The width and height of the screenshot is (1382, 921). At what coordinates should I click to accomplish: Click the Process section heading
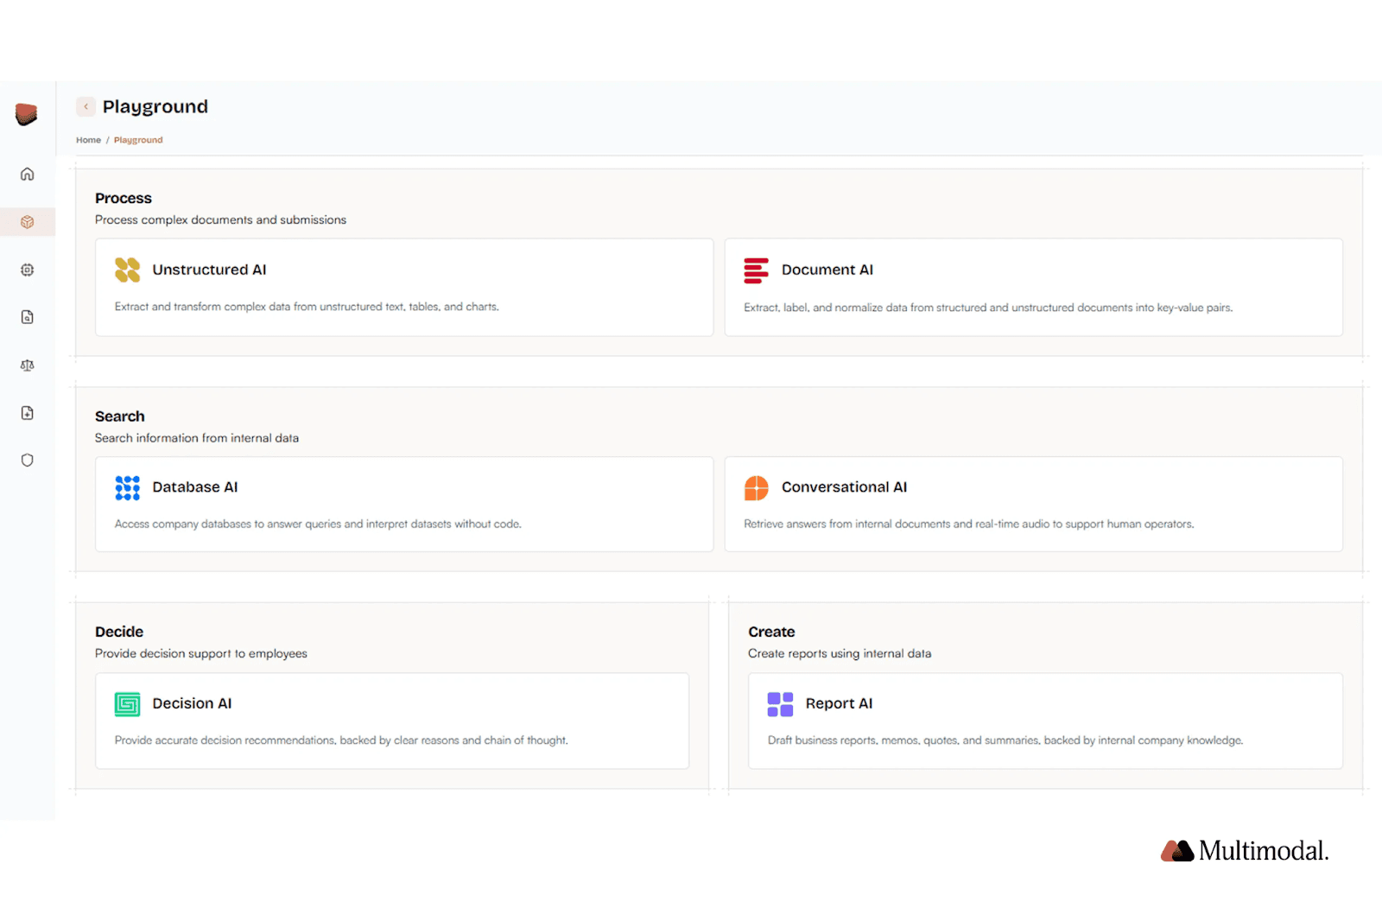[x=124, y=198]
